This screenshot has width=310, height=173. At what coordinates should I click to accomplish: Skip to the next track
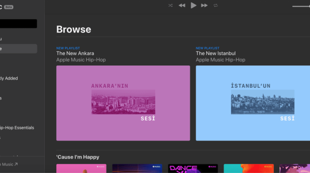(204, 5)
